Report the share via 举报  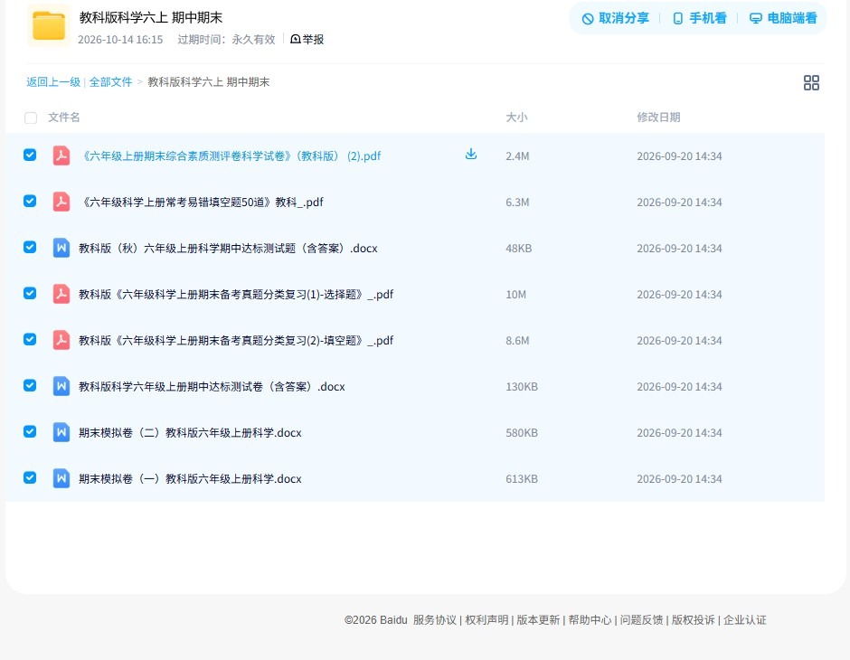coord(307,39)
